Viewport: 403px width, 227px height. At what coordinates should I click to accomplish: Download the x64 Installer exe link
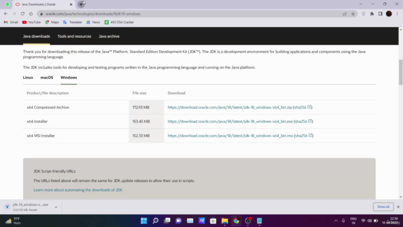click(230, 122)
